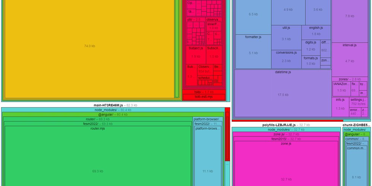This screenshot has height=186, width=372.
Task: Select the large yellow 74.0 kb treemap cell
Action: 89,49
